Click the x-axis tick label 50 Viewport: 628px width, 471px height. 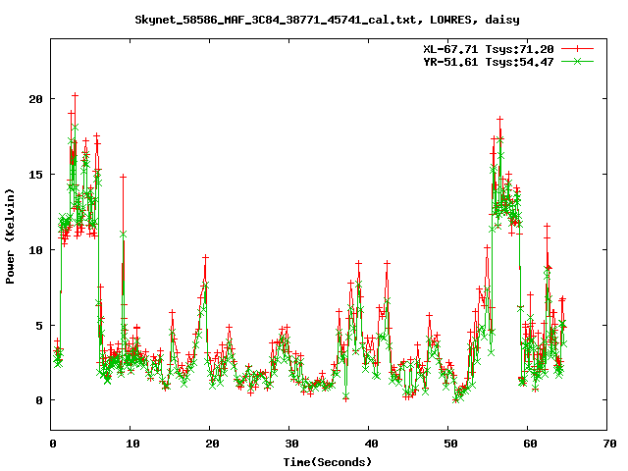pyautogui.click(x=451, y=444)
